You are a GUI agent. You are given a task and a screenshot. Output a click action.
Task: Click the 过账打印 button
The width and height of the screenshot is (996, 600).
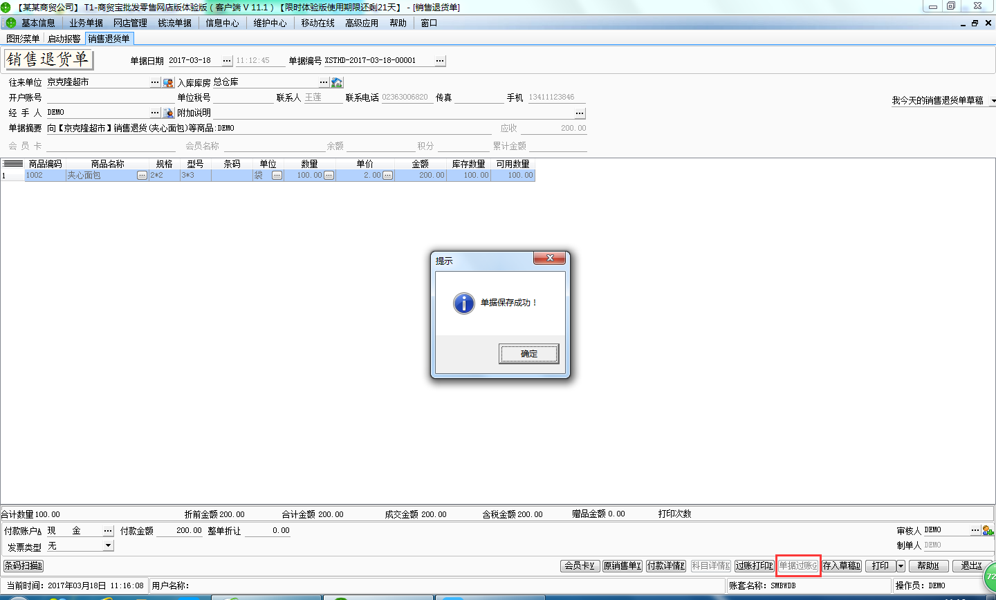coord(754,566)
